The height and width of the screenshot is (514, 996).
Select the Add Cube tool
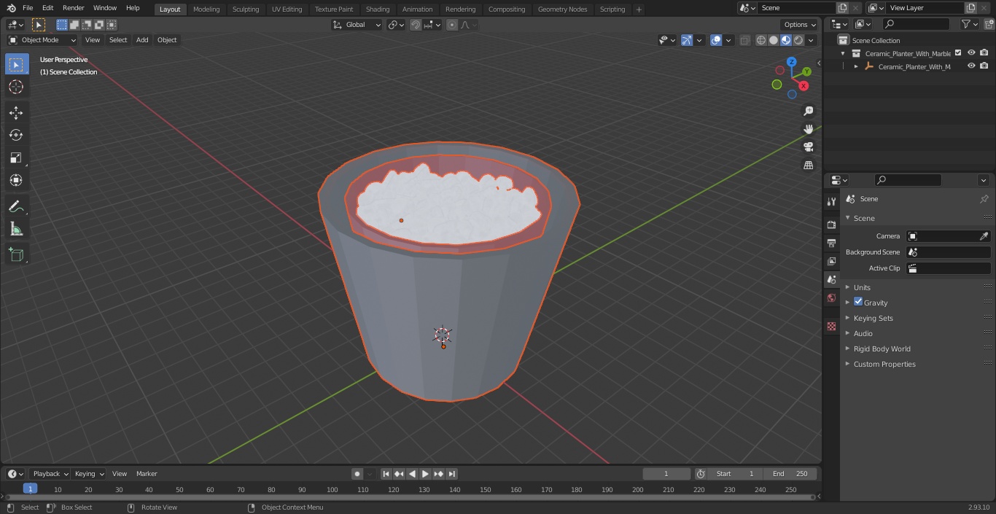click(16, 255)
